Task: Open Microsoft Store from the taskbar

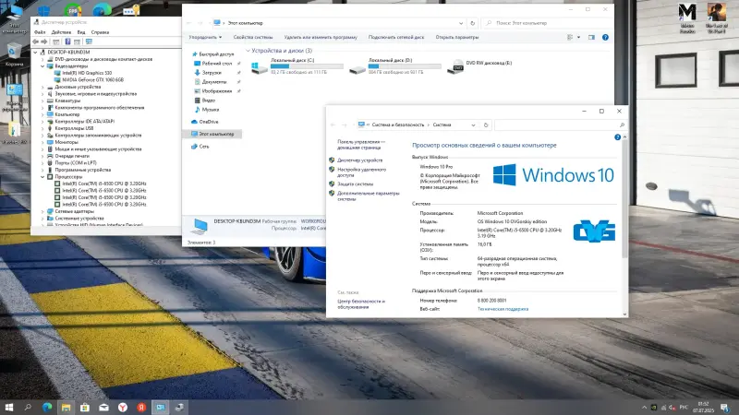Action: point(85,407)
